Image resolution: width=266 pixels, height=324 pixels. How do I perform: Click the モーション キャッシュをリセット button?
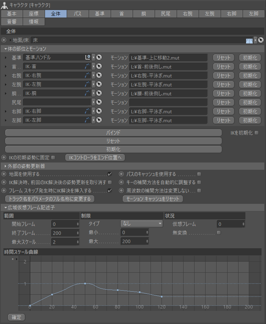[x=153, y=199]
